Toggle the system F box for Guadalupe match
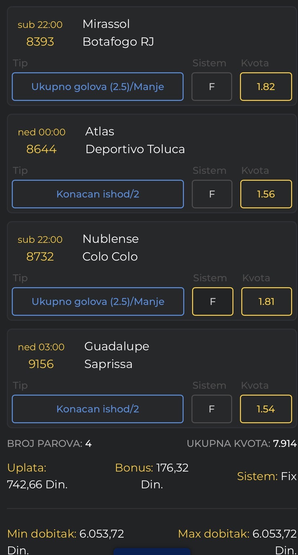Screen dimensions: 298x555 [212, 409]
